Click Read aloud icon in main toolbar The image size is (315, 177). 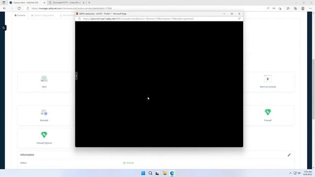tap(268, 8)
